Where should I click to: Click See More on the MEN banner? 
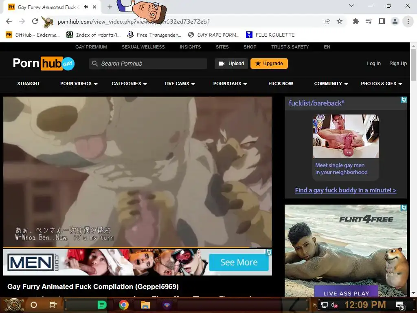tap(239, 262)
